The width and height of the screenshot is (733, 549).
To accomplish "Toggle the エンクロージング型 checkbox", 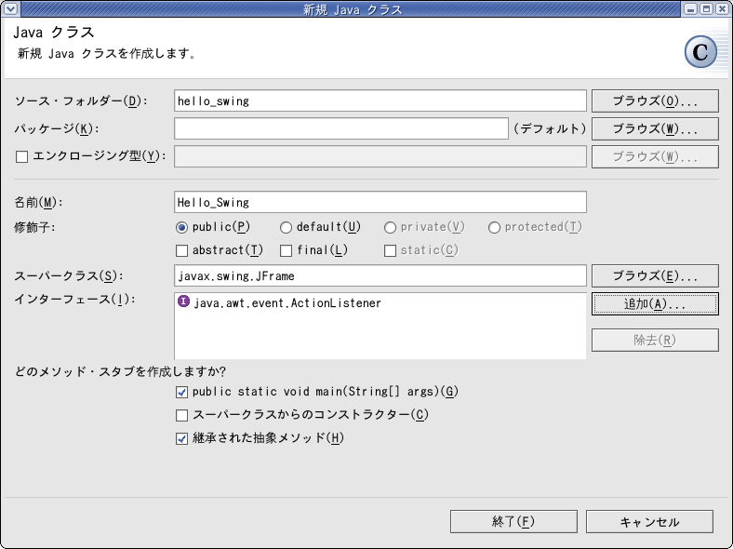I will point(21,156).
